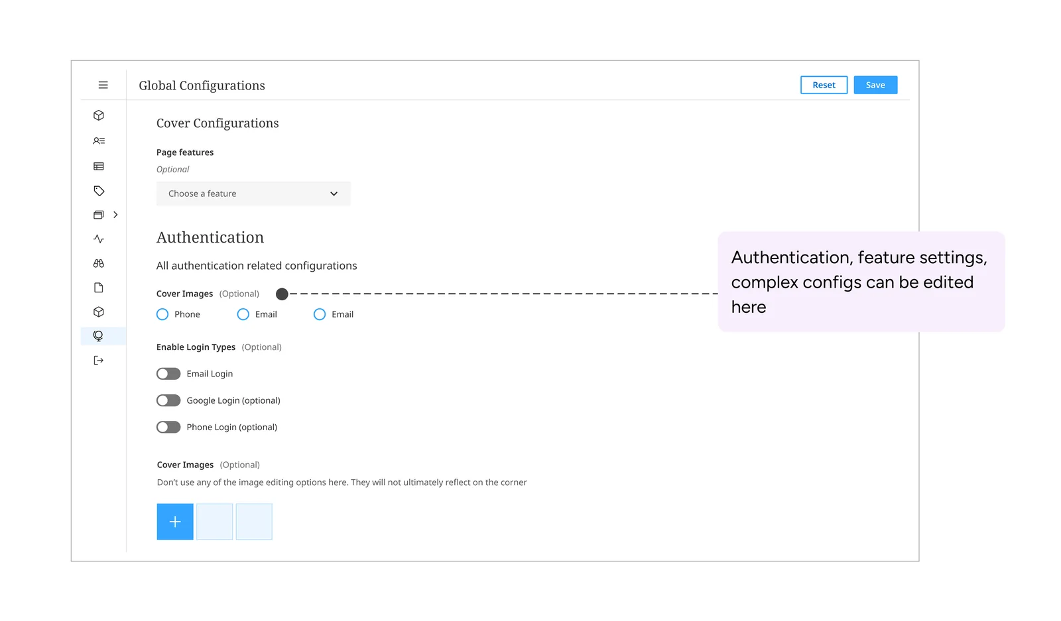
Task: Click the Don't use any image editing options note
Action: pyautogui.click(x=342, y=482)
